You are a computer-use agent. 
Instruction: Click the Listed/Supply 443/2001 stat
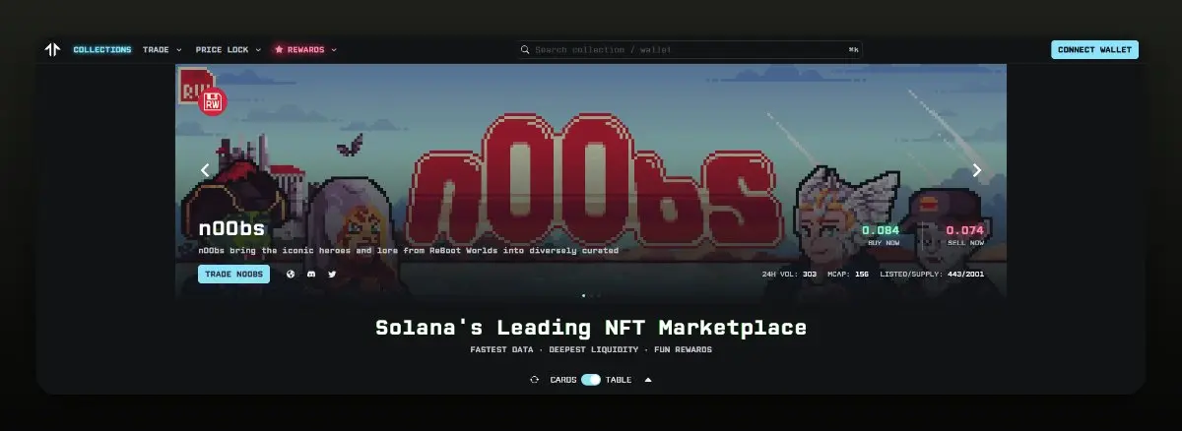coord(932,274)
